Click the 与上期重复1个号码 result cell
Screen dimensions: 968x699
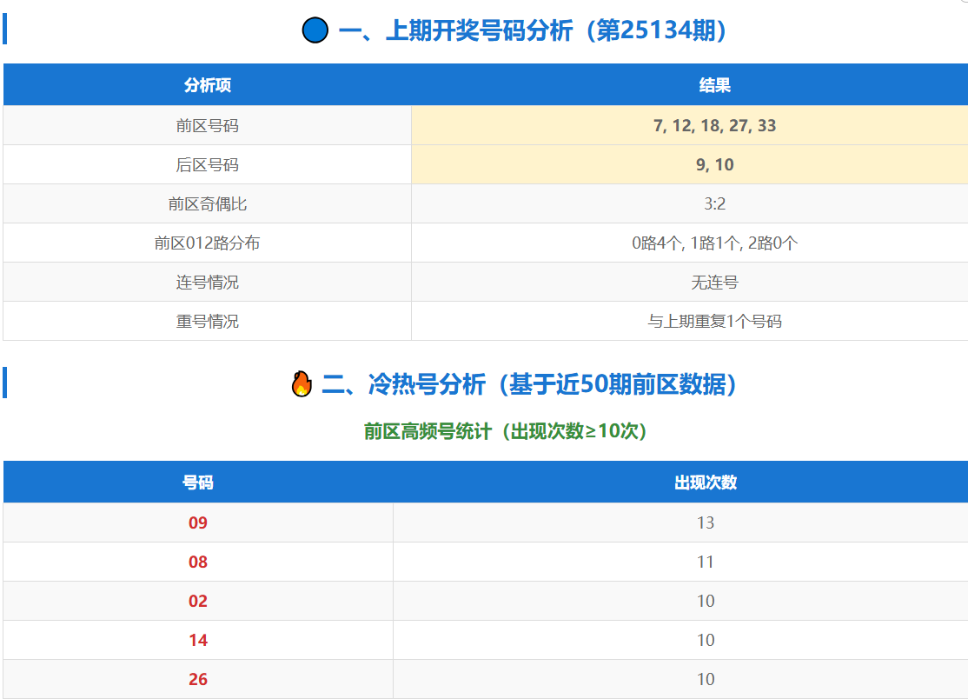tap(714, 321)
